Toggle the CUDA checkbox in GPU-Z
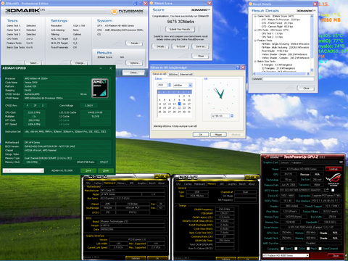This screenshot has width=348, height=261. click(x=295, y=249)
